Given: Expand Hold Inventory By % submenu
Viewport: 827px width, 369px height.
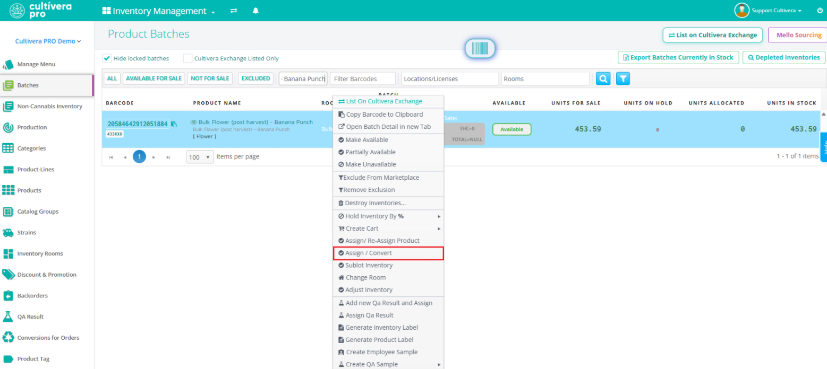Looking at the screenshot, I should coord(388,216).
